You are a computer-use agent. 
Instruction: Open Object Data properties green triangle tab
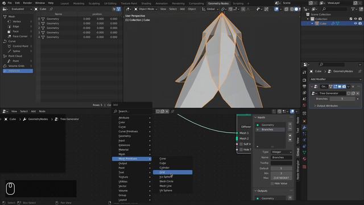(304, 153)
